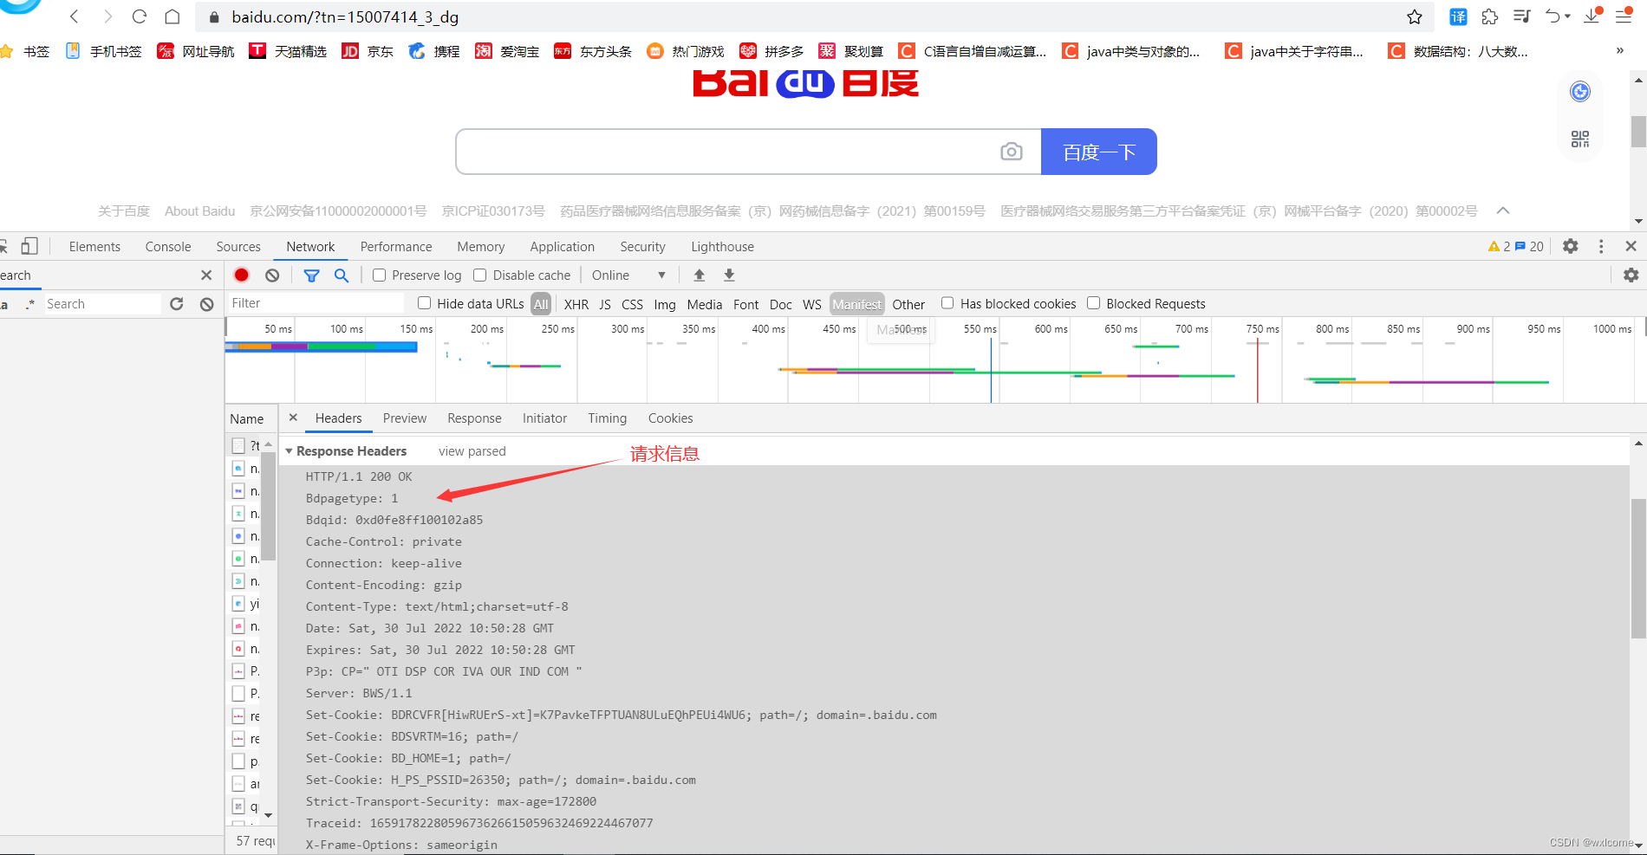The width and height of the screenshot is (1647, 855).
Task: Open network search with magnifier icon
Action: 342,275
